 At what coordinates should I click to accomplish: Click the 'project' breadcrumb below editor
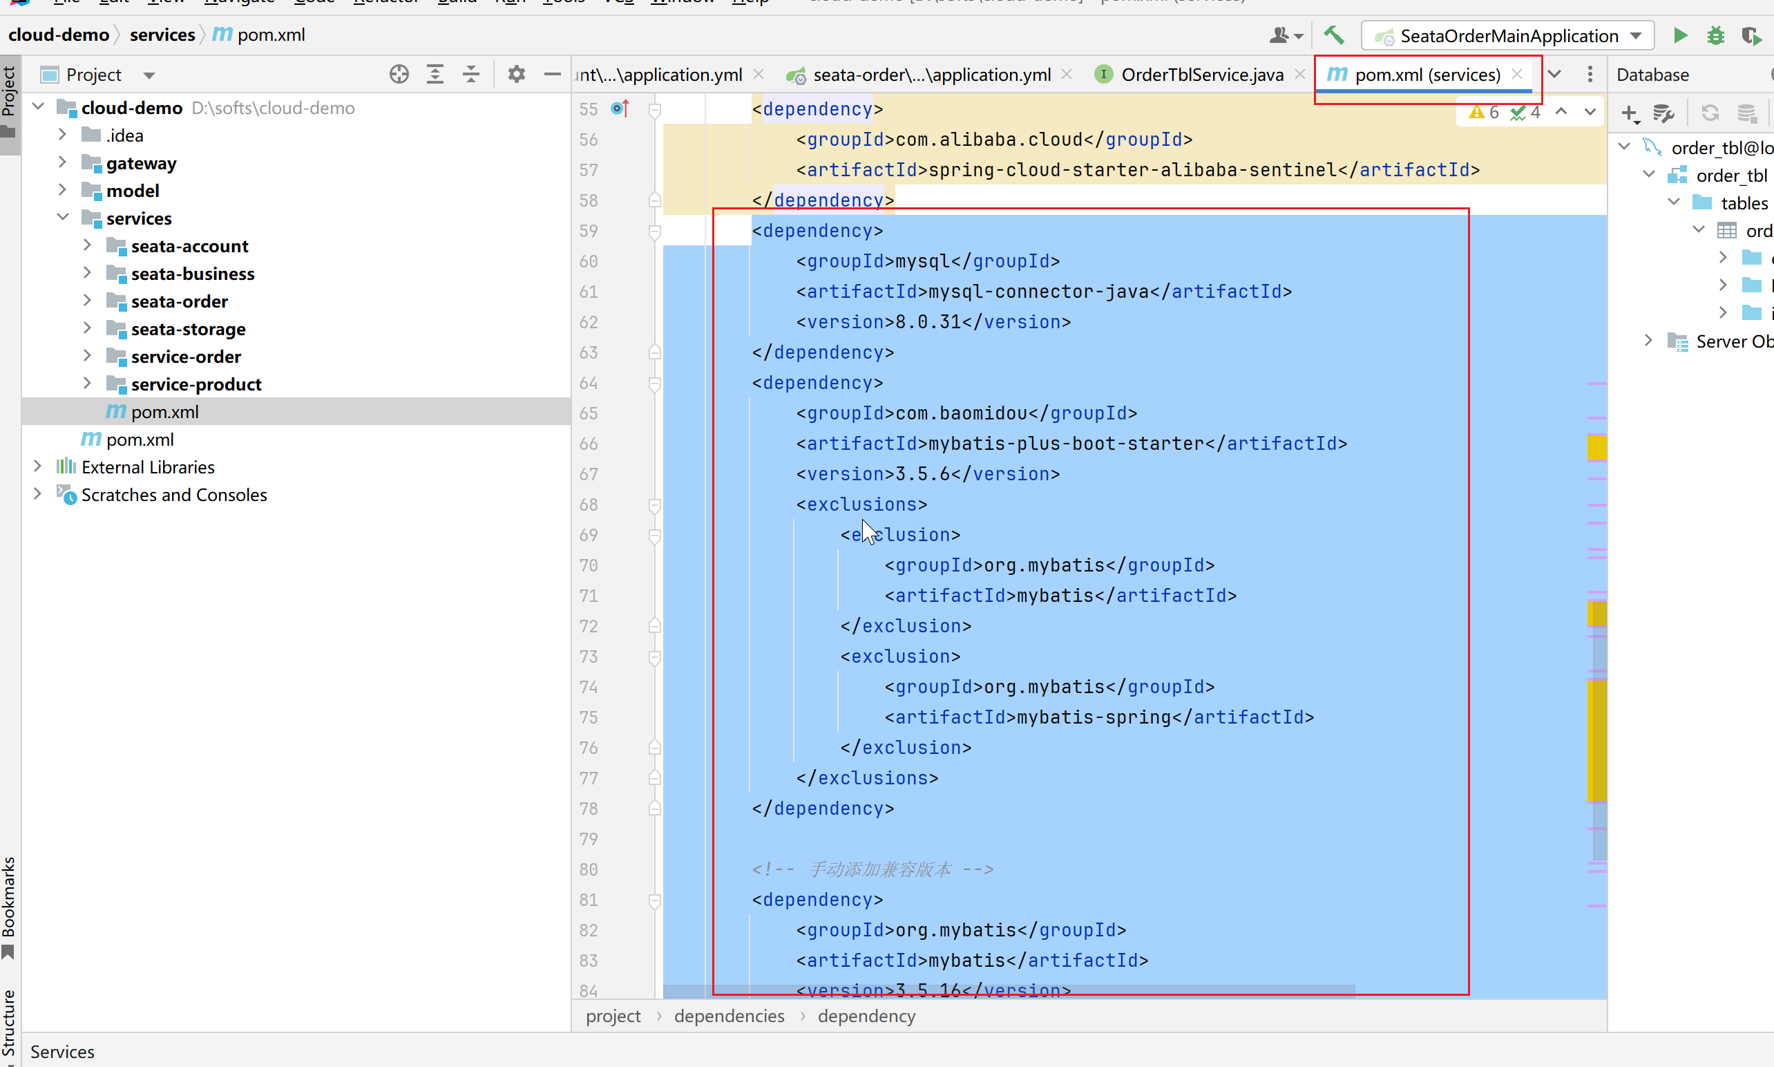(x=613, y=1015)
